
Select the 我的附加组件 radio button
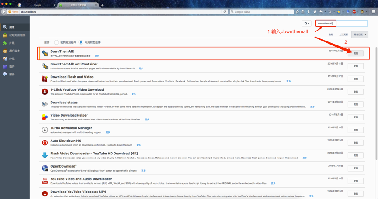[x=56, y=42]
